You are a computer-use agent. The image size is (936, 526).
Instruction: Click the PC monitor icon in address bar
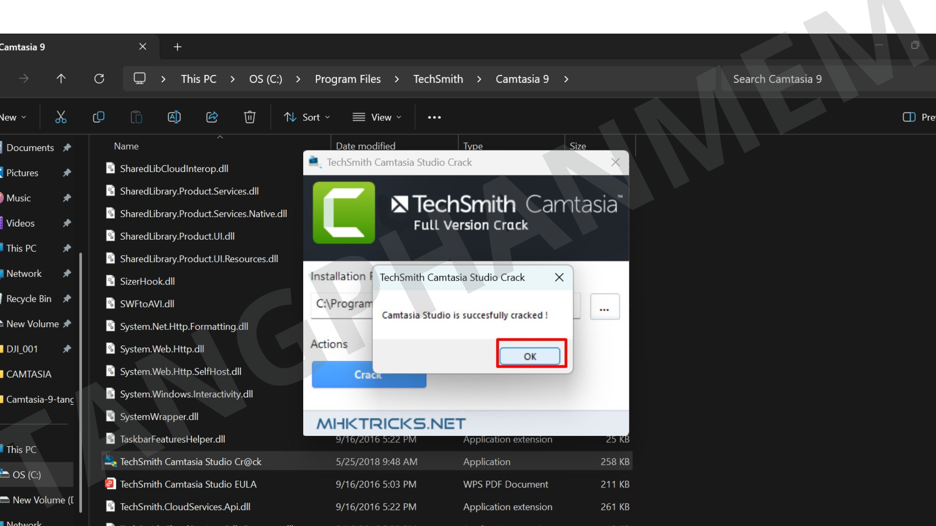click(x=140, y=78)
